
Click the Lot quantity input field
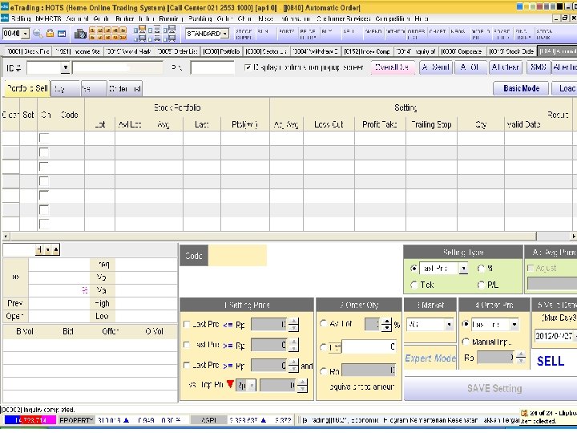369,347
